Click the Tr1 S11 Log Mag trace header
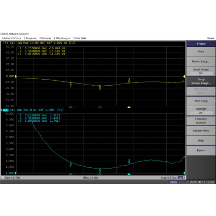This screenshot has height=216, width=216. pyautogui.click(x=39, y=43)
